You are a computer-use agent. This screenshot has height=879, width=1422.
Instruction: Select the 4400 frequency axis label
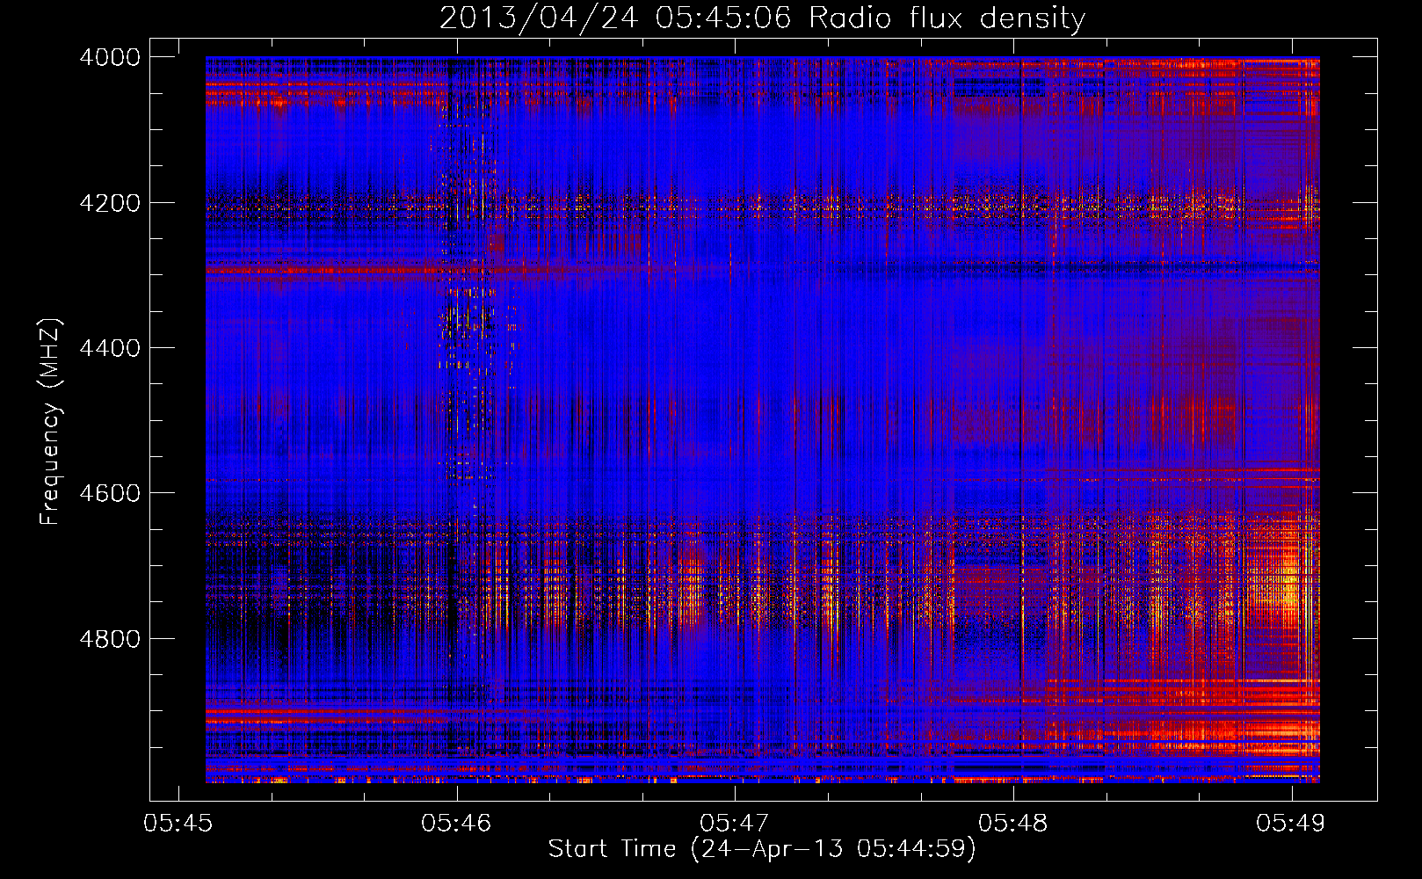coord(109,348)
